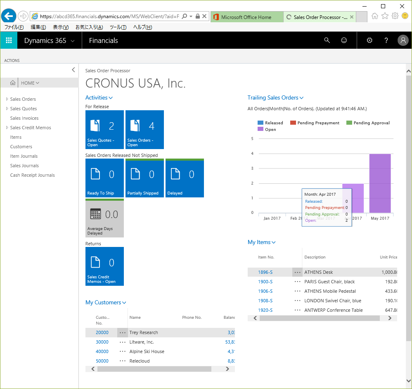Open the Delayed tile
Viewport: 412px width, 389px height.
[185, 178]
